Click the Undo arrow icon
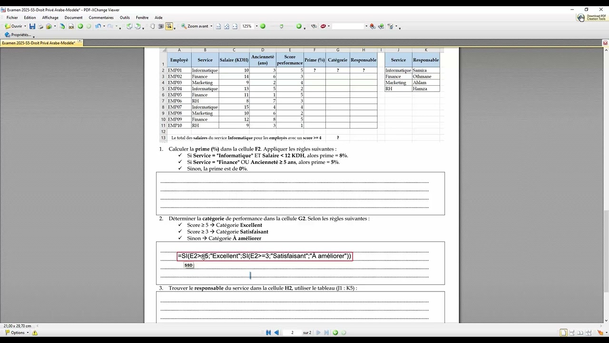Screen dimensions: 609x343 pos(98,26)
